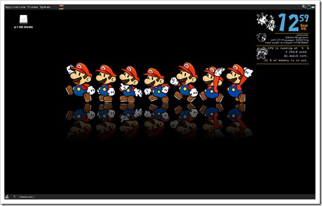Click the terminal icon in the window list
The height and width of the screenshot is (206, 322).
point(14,197)
